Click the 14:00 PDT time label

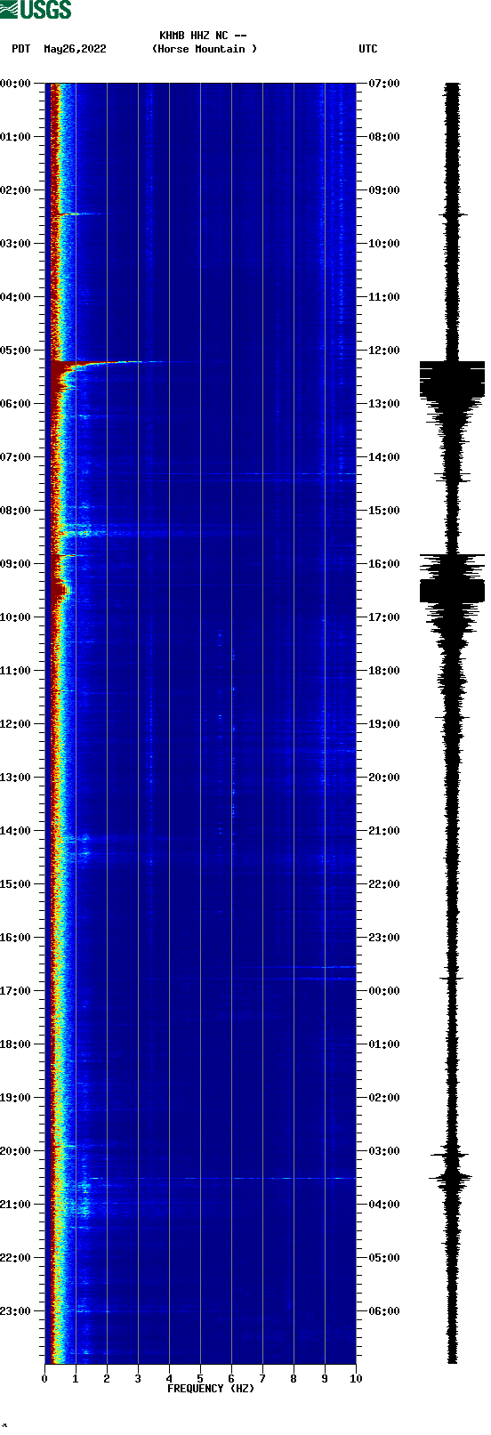16,831
